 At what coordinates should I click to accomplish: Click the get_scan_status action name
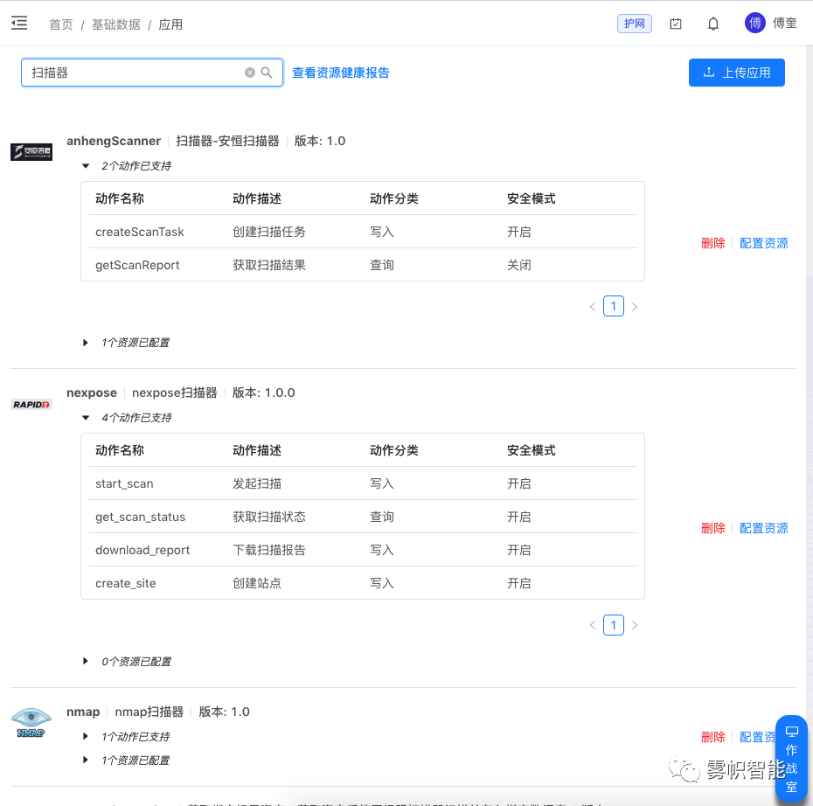141,517
